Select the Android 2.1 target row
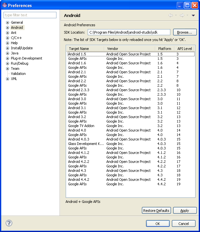The width and height of the screenshot is (200, 232). coord(131,72)
